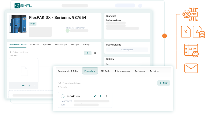Preview the document via eye icon
205x116 pixels.
pos(23,85)
